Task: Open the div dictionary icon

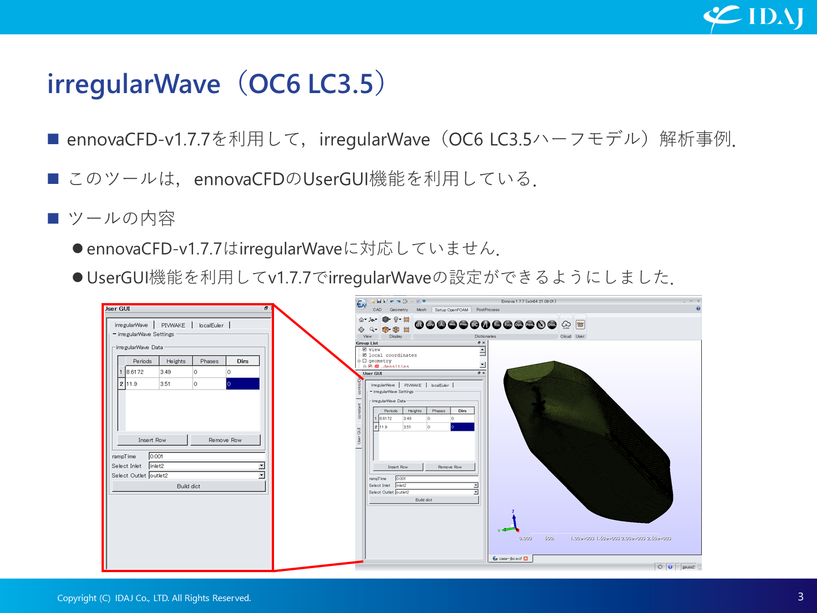Action: (x=430, y=325)
